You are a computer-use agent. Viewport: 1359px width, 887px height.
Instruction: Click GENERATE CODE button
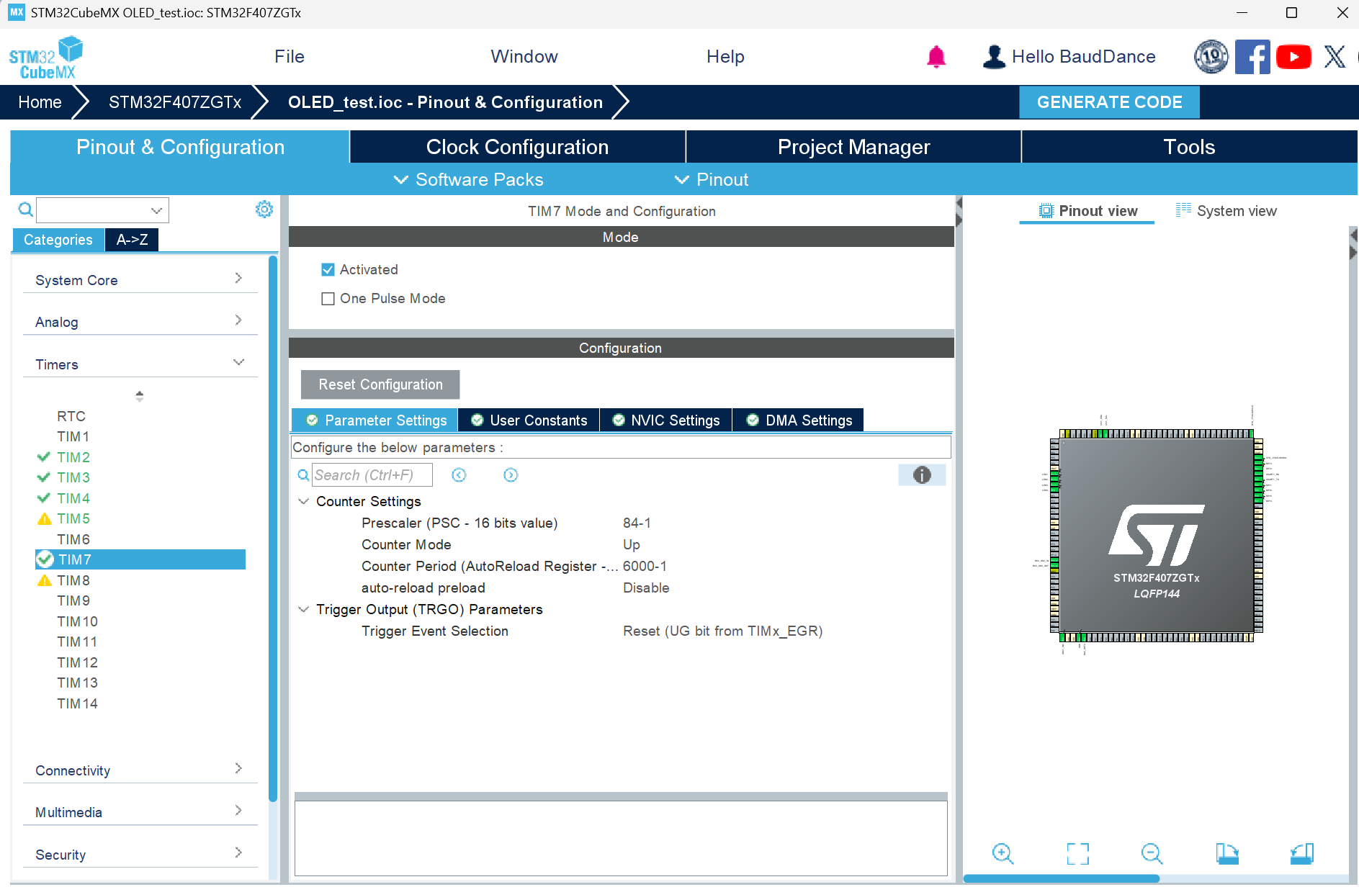[x=1109, y=102]
